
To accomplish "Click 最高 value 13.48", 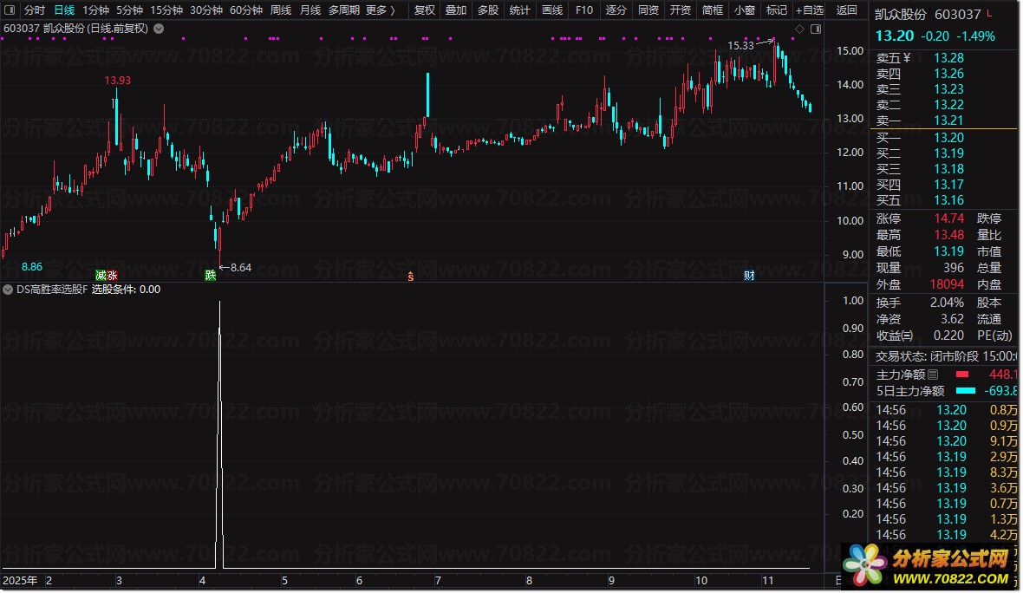I will point(948,235).
